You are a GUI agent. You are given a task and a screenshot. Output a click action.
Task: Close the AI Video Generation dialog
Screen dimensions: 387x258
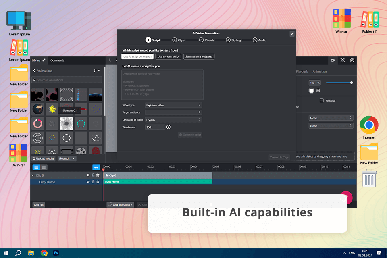[292, 34]
